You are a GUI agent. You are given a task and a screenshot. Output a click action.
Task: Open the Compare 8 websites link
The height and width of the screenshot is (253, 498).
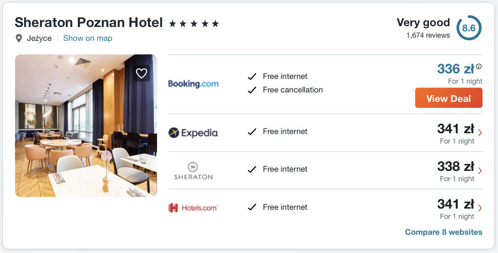pyautogui.click(x=443, y=232)
